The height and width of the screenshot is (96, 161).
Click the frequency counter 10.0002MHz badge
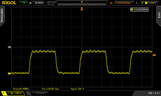click(139, 10)
